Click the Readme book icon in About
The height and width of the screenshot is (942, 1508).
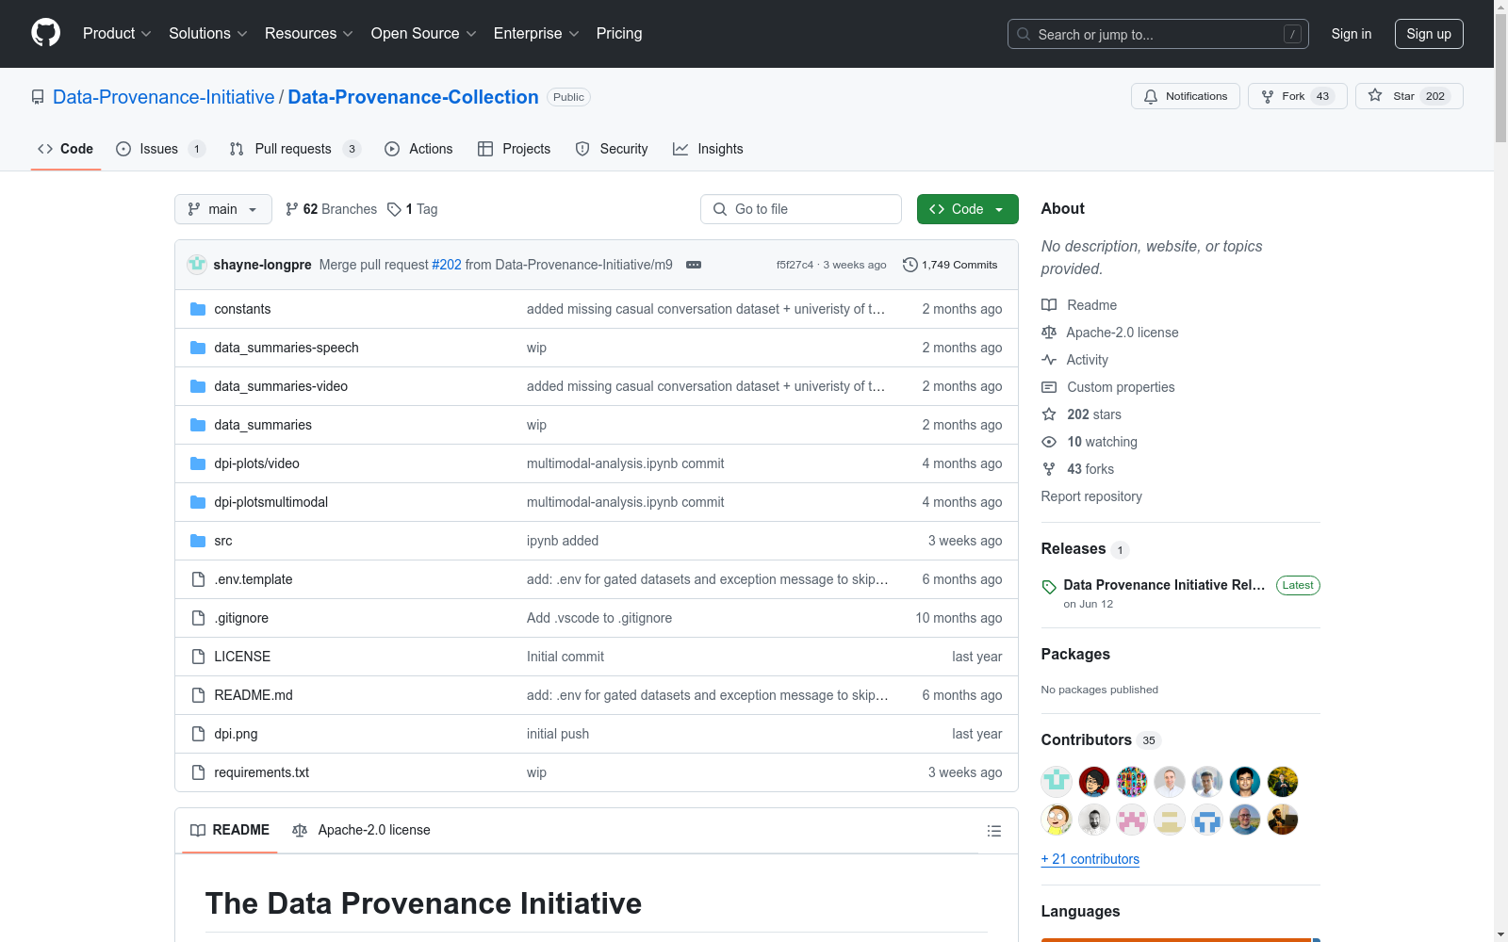coord(1049,305)
